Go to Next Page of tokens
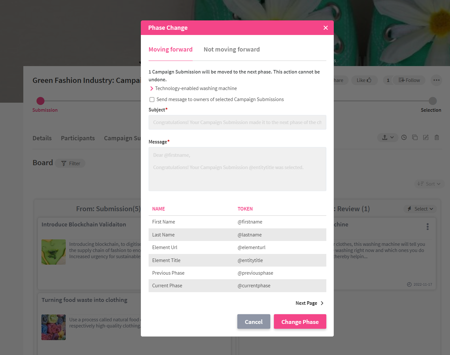This screenshot has width=450, height=355. 309,303
